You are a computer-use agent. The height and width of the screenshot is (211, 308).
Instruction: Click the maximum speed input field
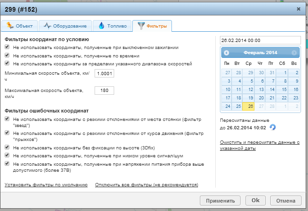[x=104, y=90]
